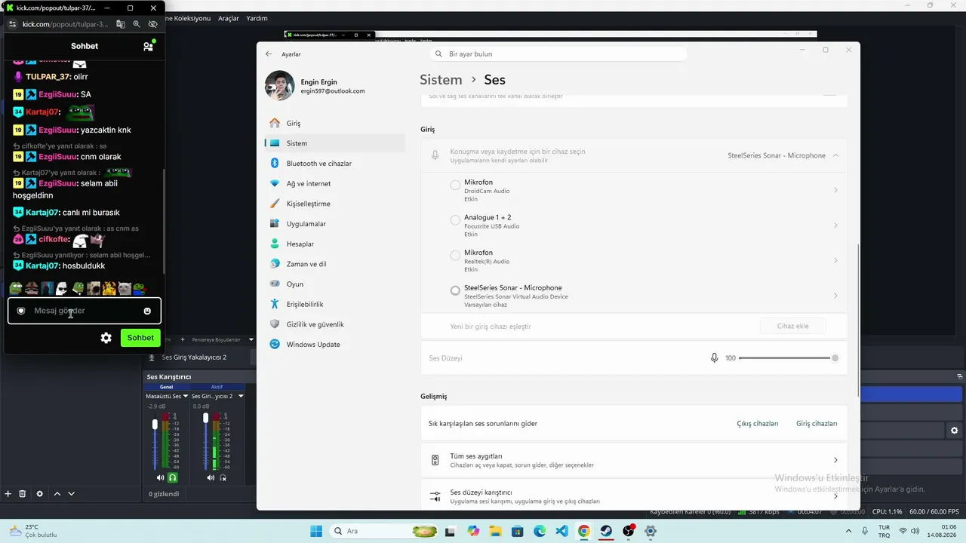Launch Copilot from the taskbar

pyautogui.click(x=473, y=531)
